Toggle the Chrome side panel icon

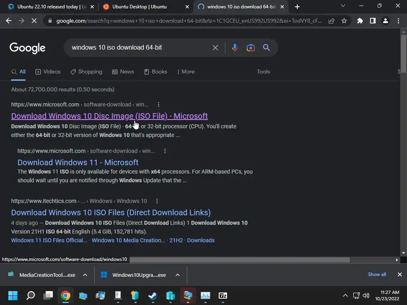point(373,21)
